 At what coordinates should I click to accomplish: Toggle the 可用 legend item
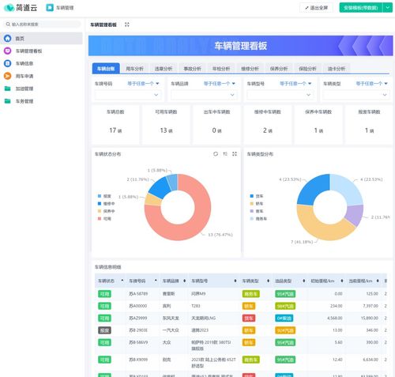(x=104, y=219)
